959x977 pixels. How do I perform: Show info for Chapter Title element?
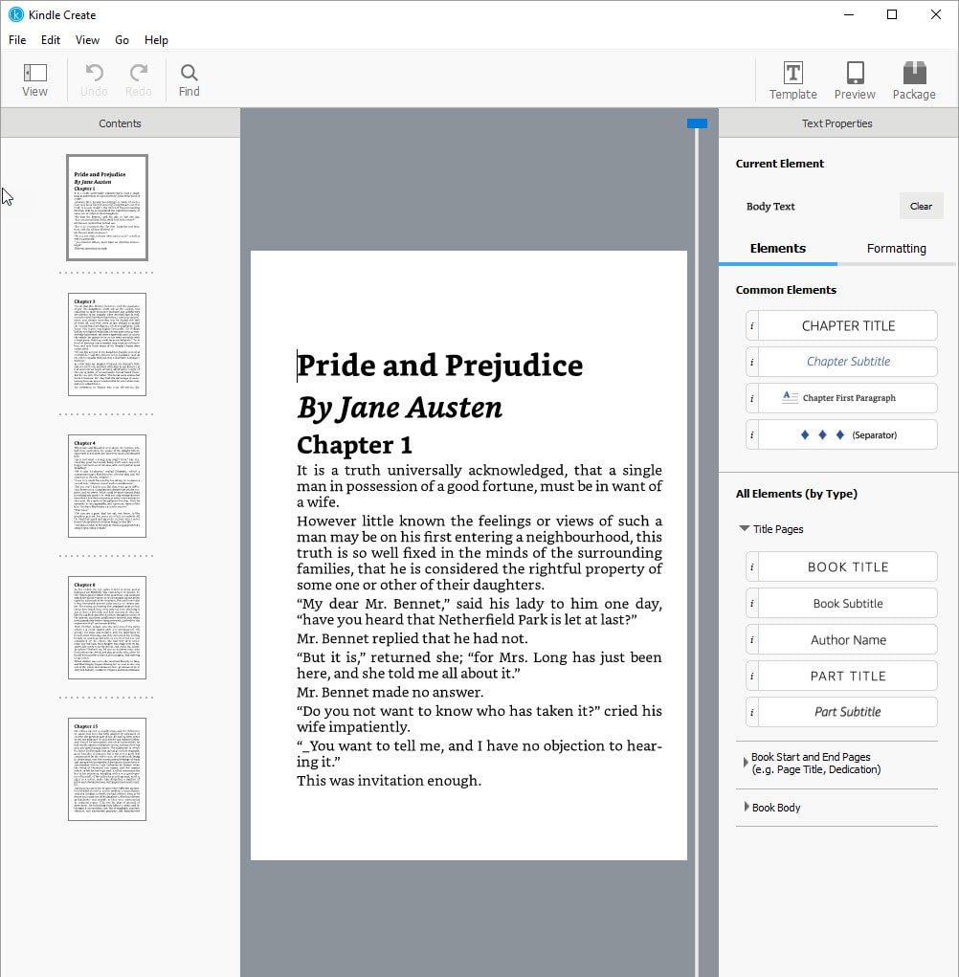coord(752,326)
